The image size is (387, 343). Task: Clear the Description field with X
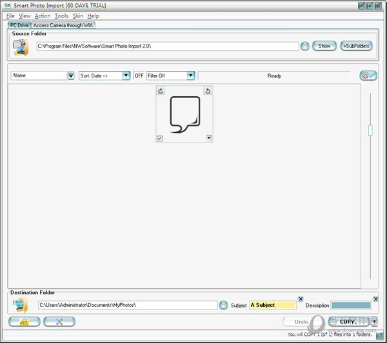[x=375, y=299]
